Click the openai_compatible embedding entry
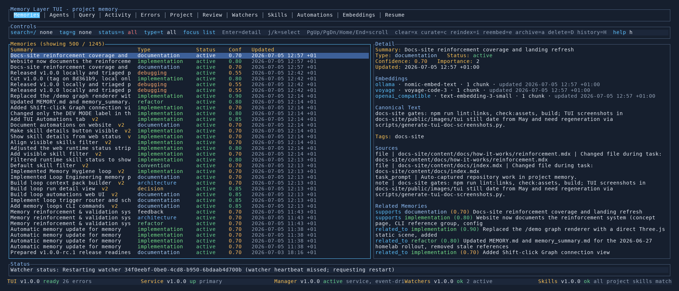679x291 pixels. tap(515, 96)
